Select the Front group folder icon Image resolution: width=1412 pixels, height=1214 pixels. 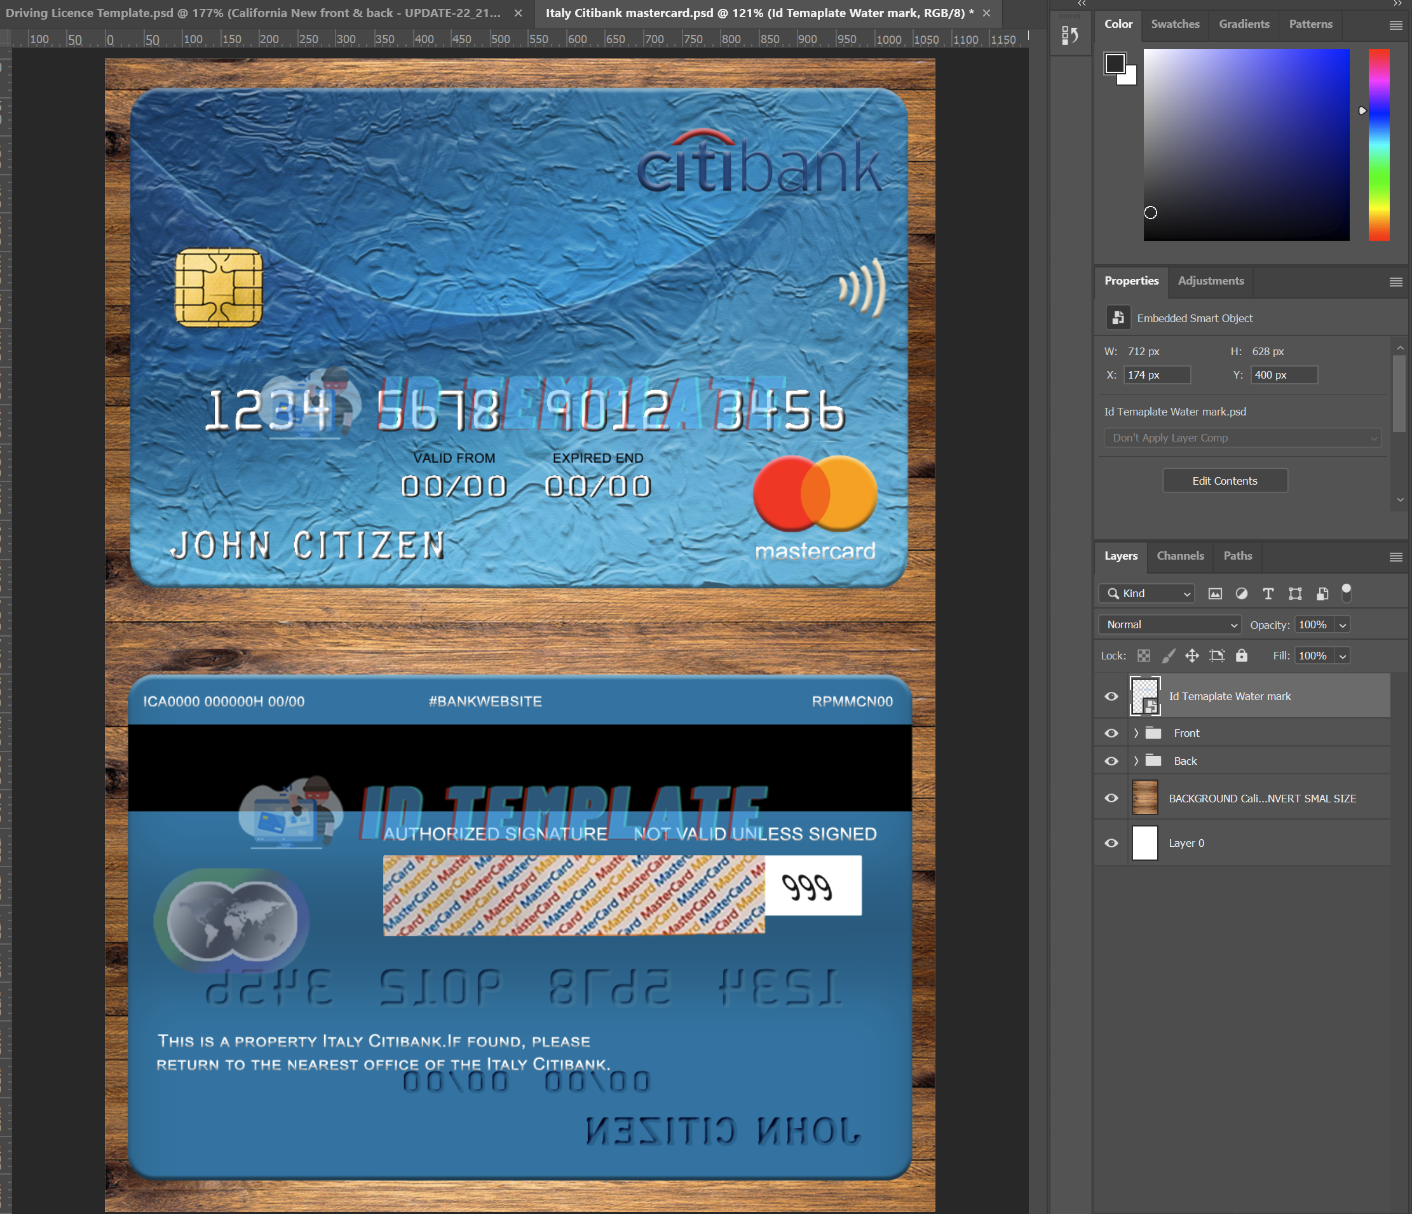1153,733
